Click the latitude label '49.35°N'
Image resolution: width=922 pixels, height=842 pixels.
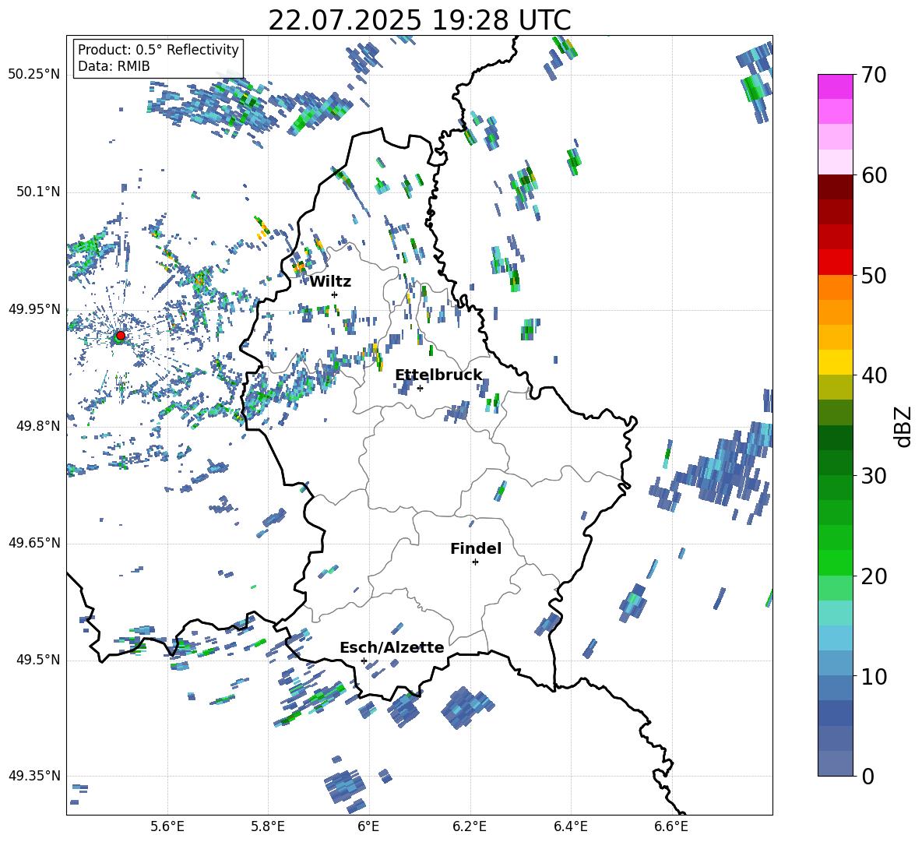(34, 776)
